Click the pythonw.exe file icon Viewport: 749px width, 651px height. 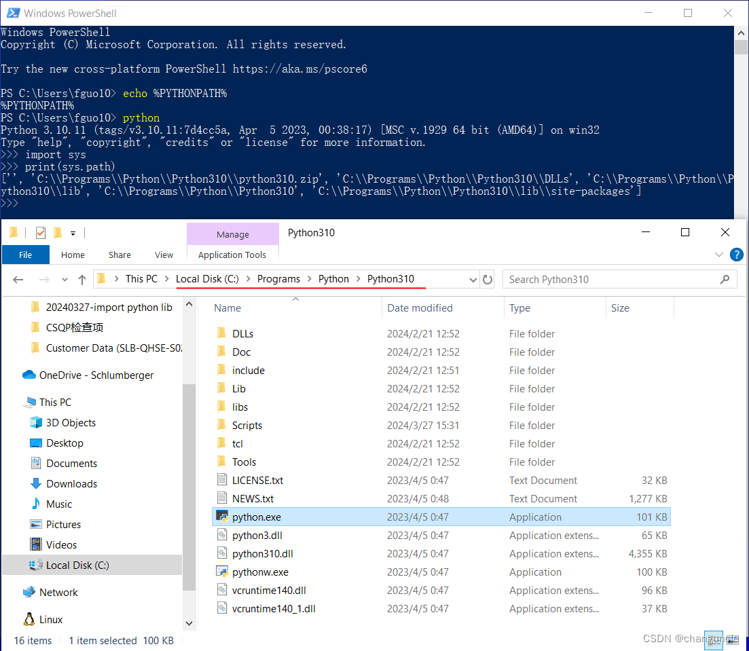click(221, 571)
